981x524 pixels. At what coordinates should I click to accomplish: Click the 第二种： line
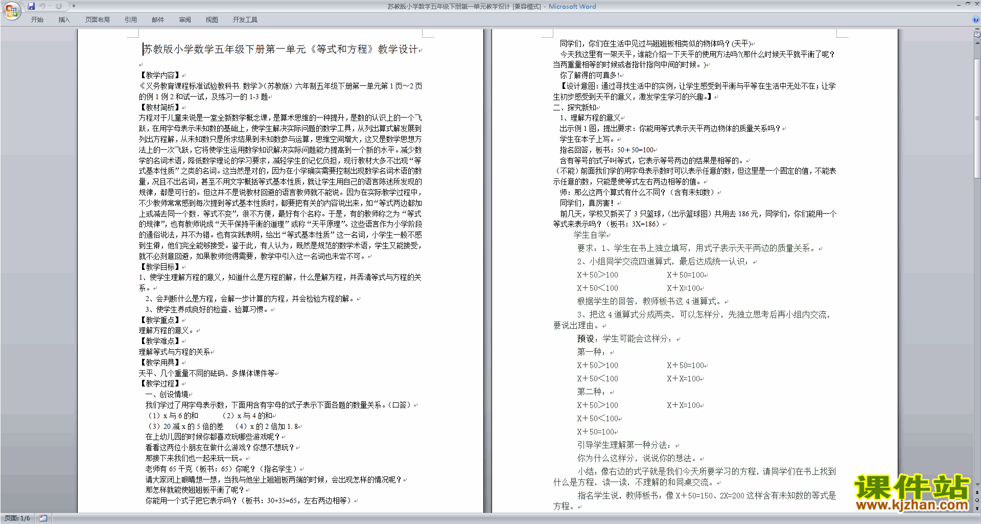(592, 392)
